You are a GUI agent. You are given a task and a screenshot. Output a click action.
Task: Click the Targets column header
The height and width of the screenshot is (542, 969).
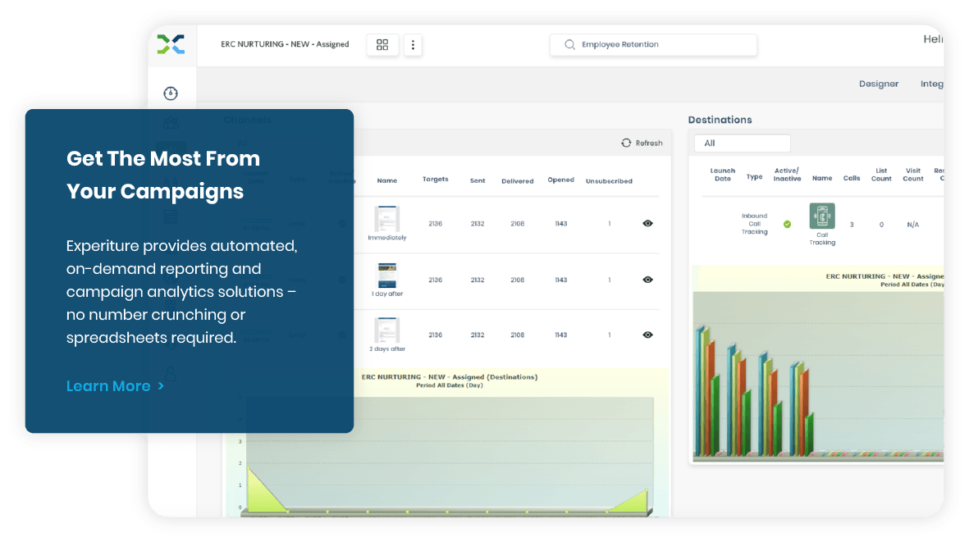[436, 179]
